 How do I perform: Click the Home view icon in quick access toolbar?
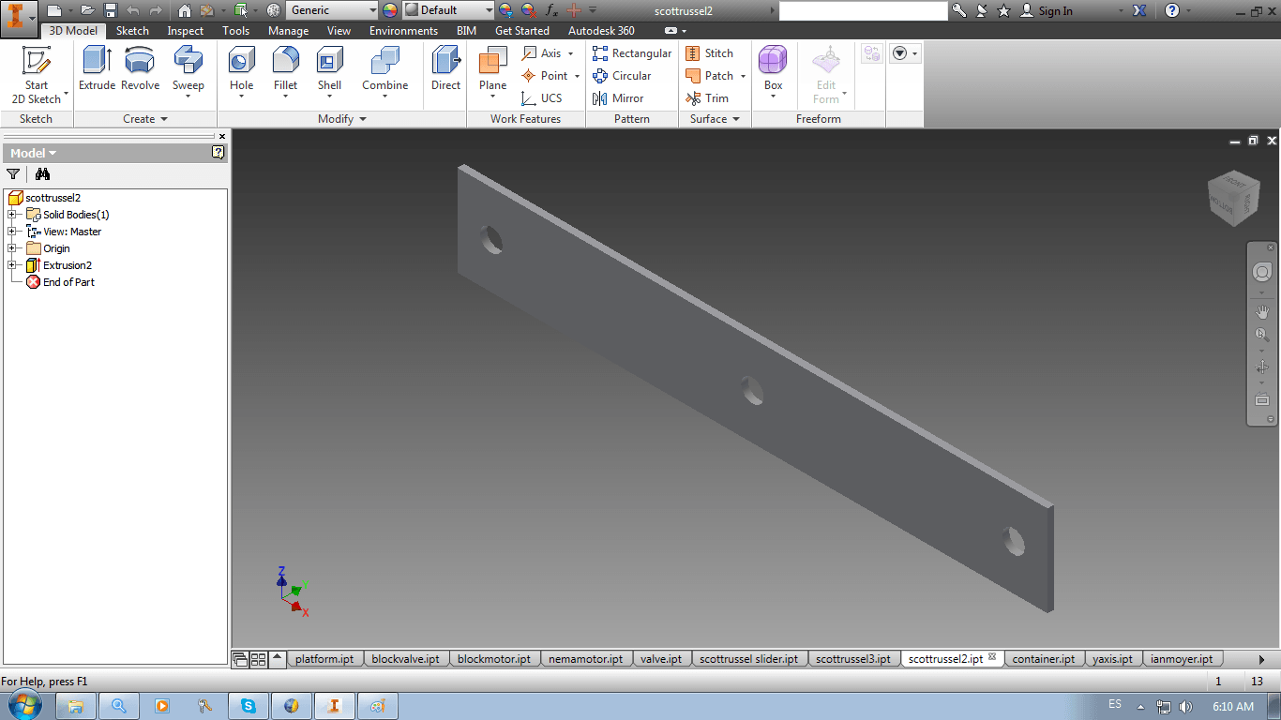(184, 10)
